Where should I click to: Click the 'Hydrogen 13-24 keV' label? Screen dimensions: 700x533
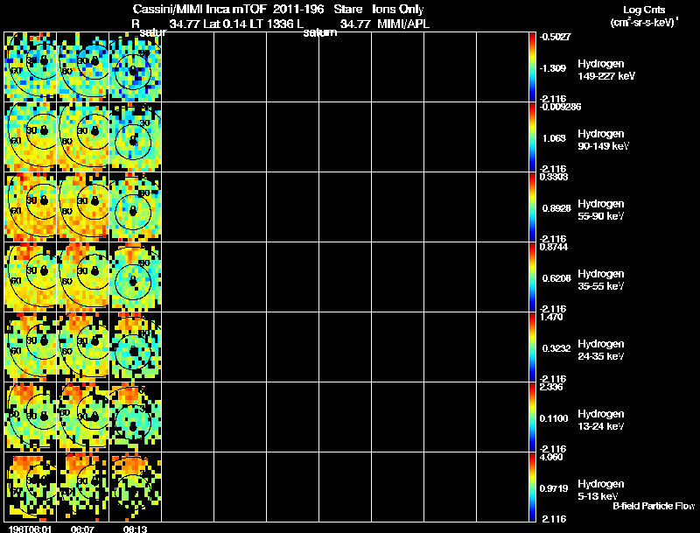click(601, 420)
